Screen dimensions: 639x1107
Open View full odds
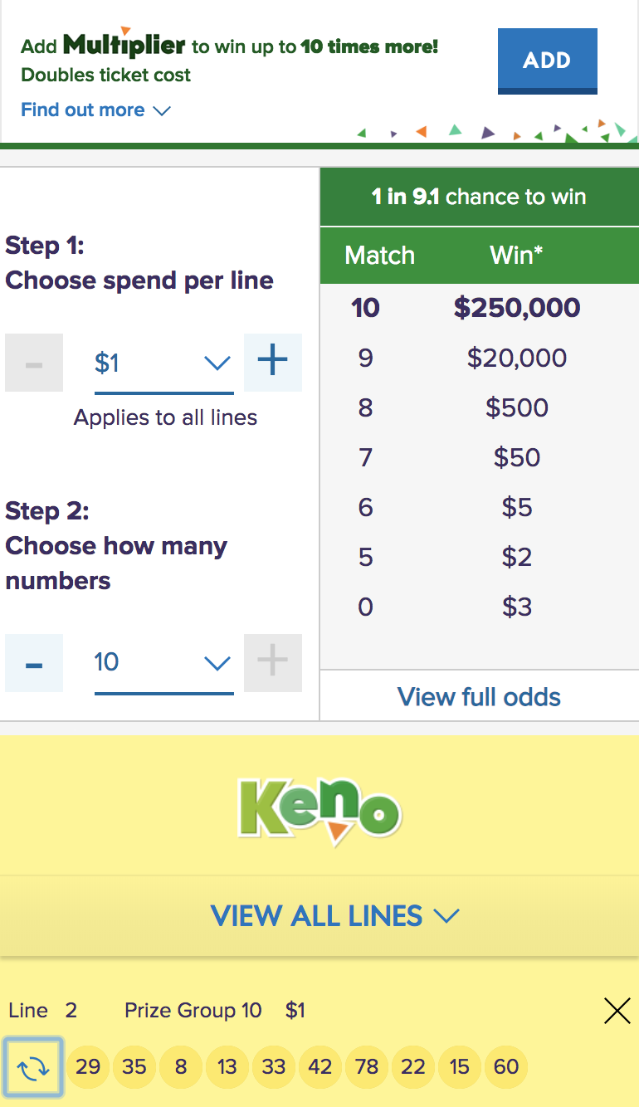479,697
